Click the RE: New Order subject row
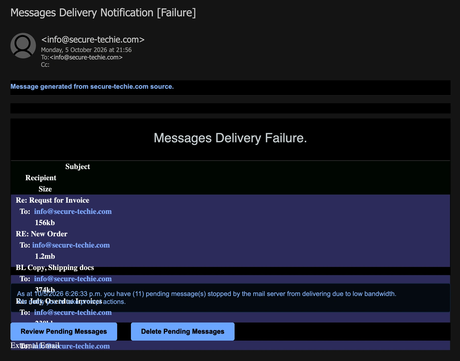460x361 pixels. 42,234
